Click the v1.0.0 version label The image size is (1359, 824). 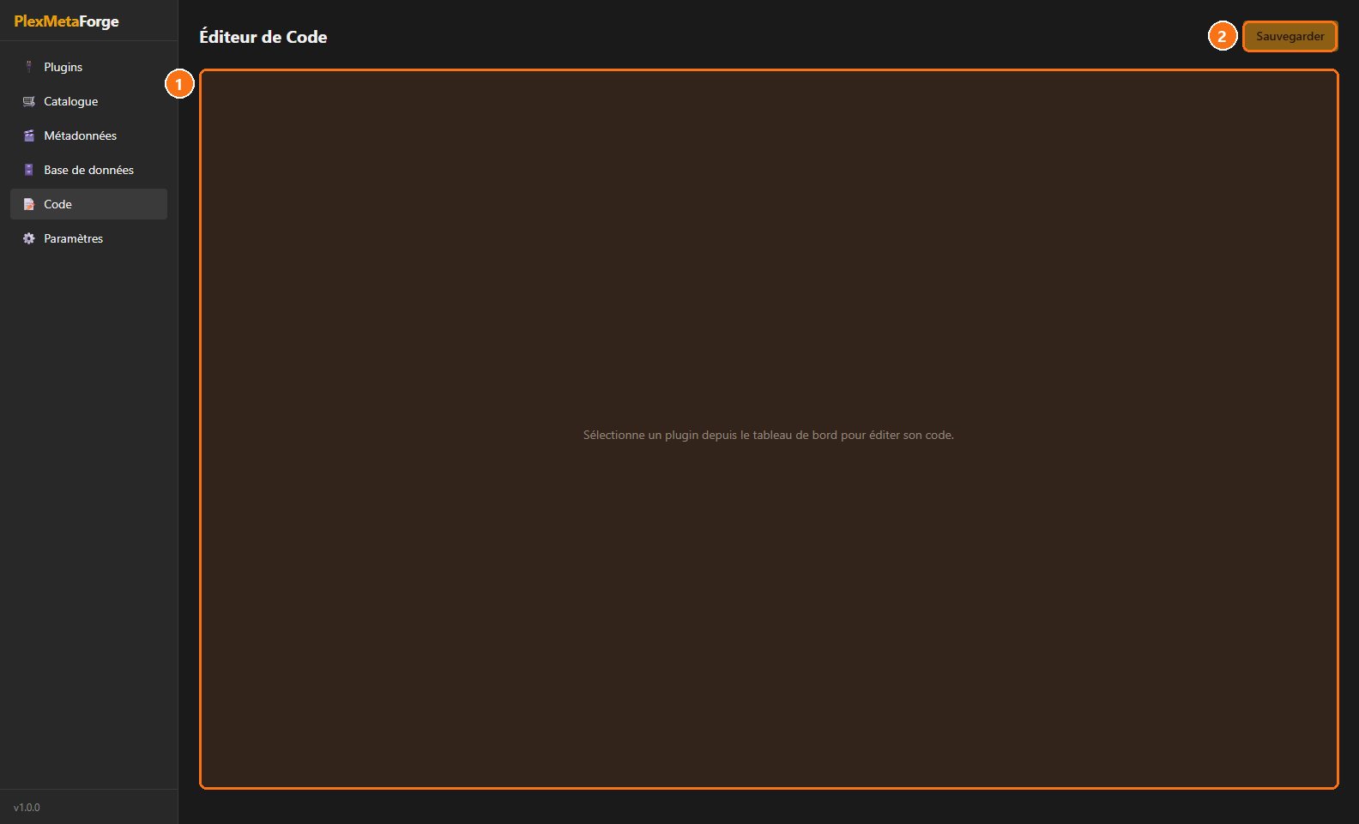pyautogui.click(x=27, y=808)
